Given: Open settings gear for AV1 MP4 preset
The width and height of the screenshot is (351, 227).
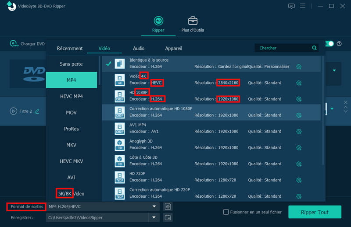Looking at the screenshot, I should [299, 132].
